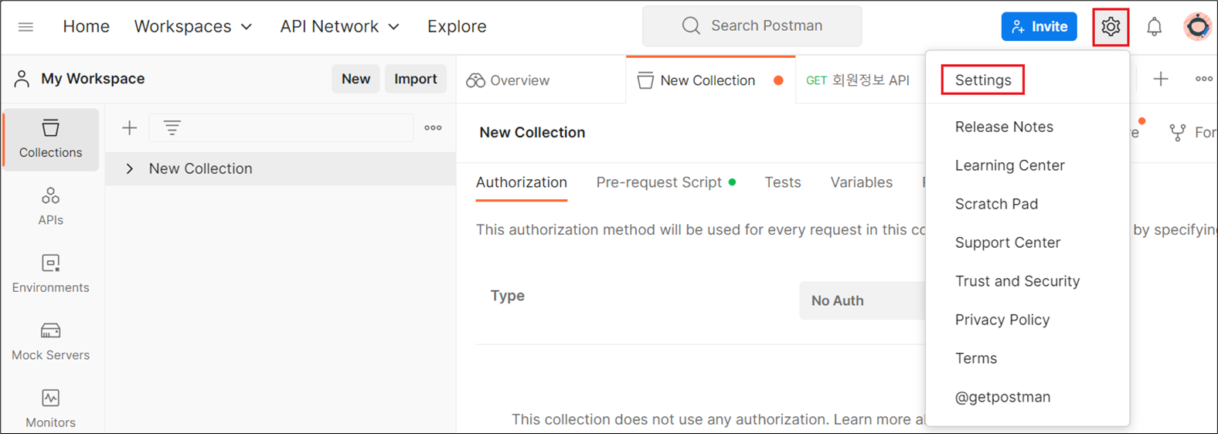The height and width of the screenshot is (434, 1218).
Task: Click the New button
Action: (356, 79)
